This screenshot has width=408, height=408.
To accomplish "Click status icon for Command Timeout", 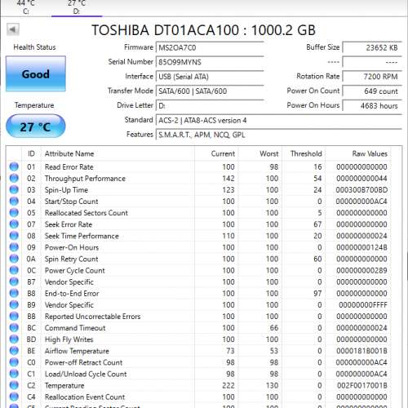I will point(14,328).
